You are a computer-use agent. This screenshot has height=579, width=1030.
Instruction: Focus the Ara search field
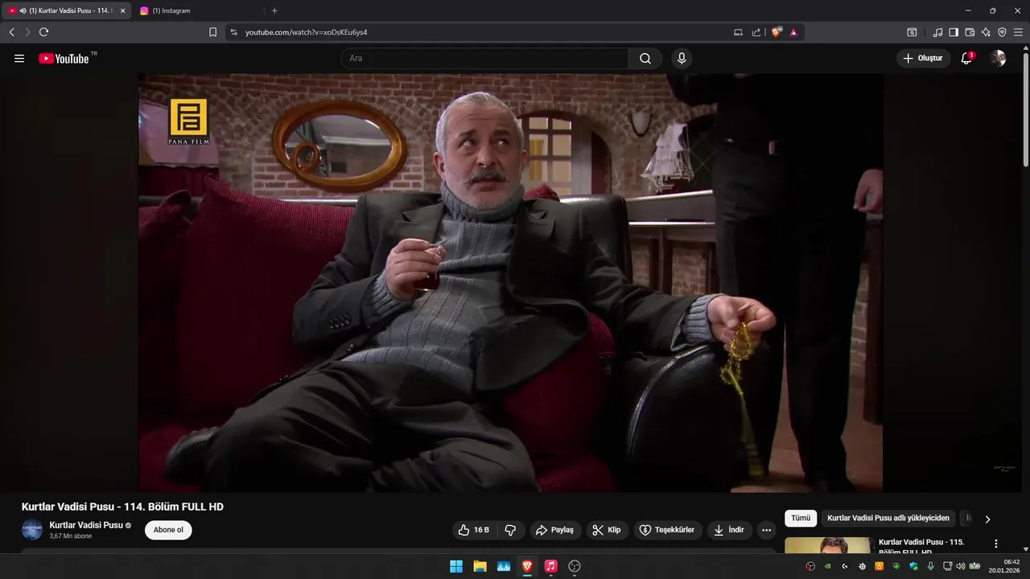pyautogui.click(x=484, y=59)
